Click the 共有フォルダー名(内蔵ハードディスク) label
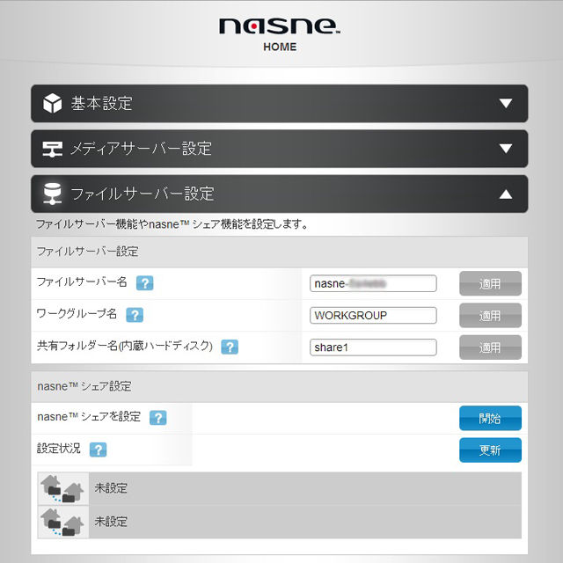 click(125, 346)
